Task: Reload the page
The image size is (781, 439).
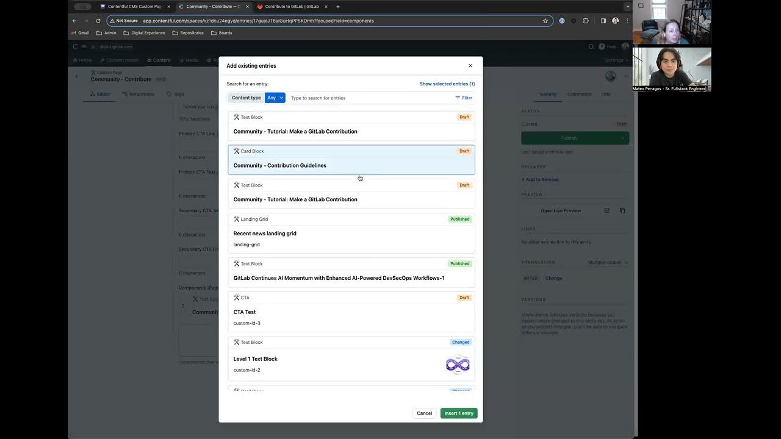Action: click(x=98, y=21)
